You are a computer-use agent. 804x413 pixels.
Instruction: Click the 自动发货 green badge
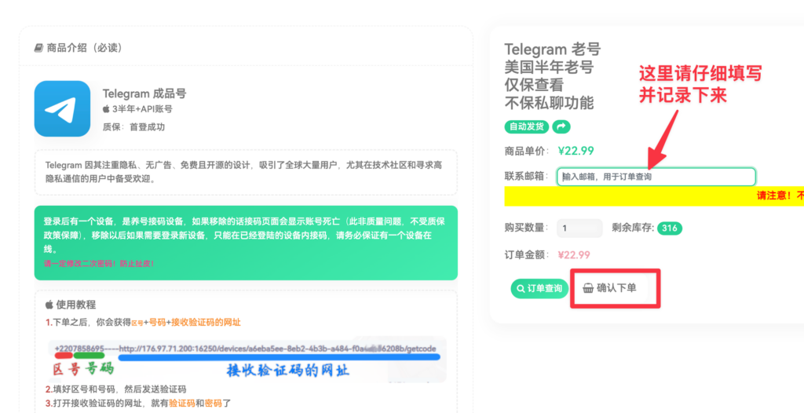click(527, 126)
